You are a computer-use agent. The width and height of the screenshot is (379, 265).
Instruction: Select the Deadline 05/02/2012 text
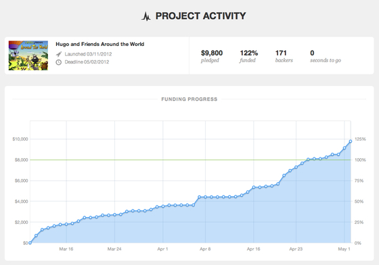(x=87, y=62)
